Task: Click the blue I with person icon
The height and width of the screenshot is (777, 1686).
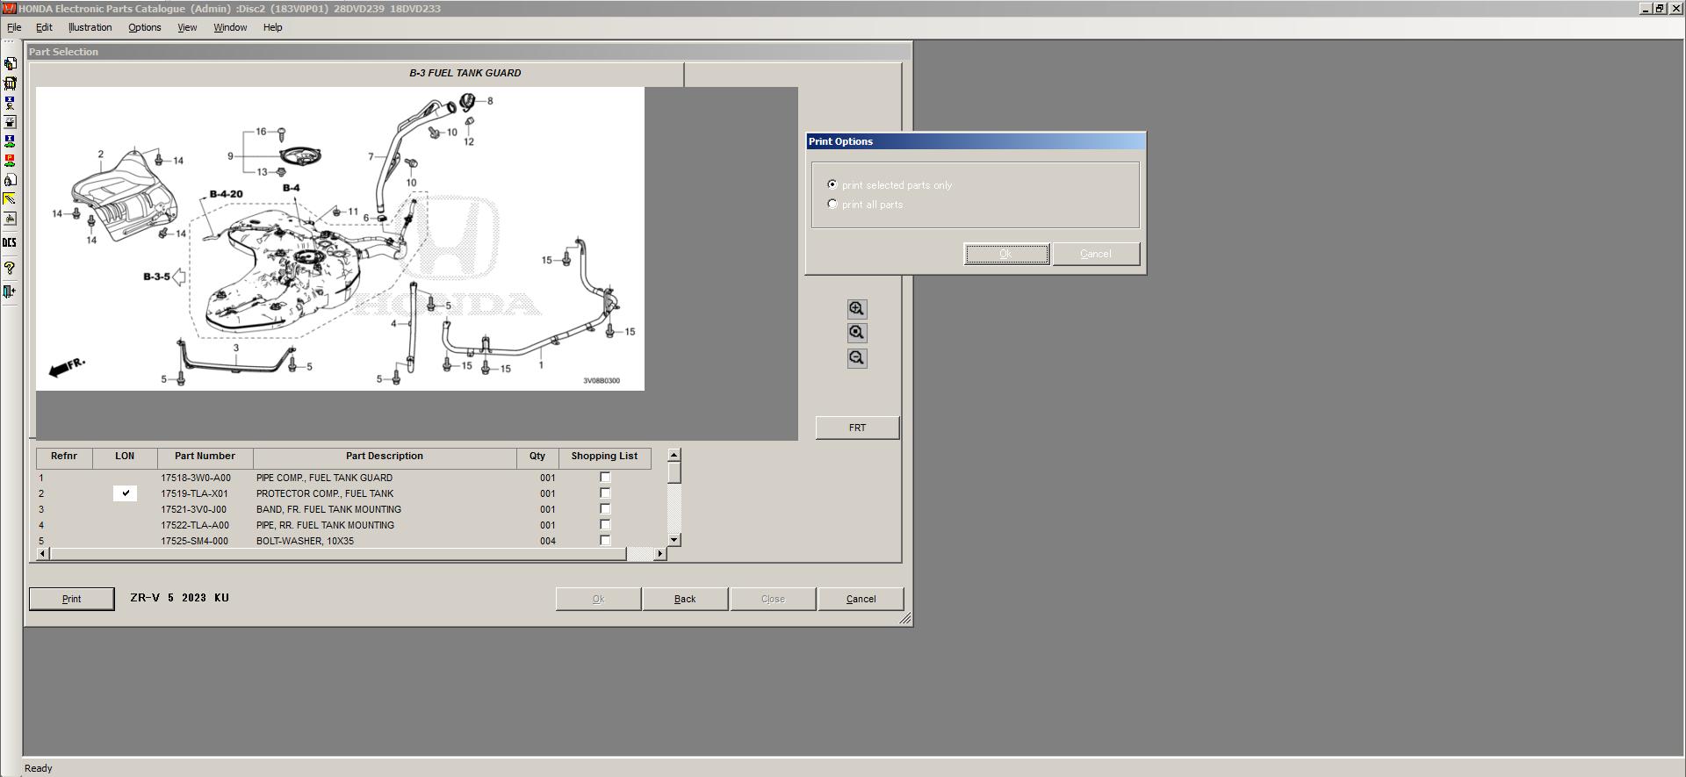Action: [x=10, y=103]
